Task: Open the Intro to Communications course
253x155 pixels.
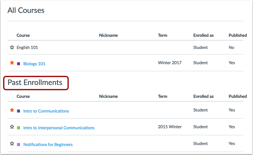Action: (x=46, y=111)
